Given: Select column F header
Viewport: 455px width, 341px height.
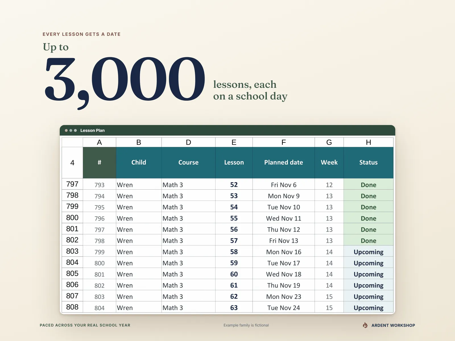Looking at the screenshot, I should point(284,142).
